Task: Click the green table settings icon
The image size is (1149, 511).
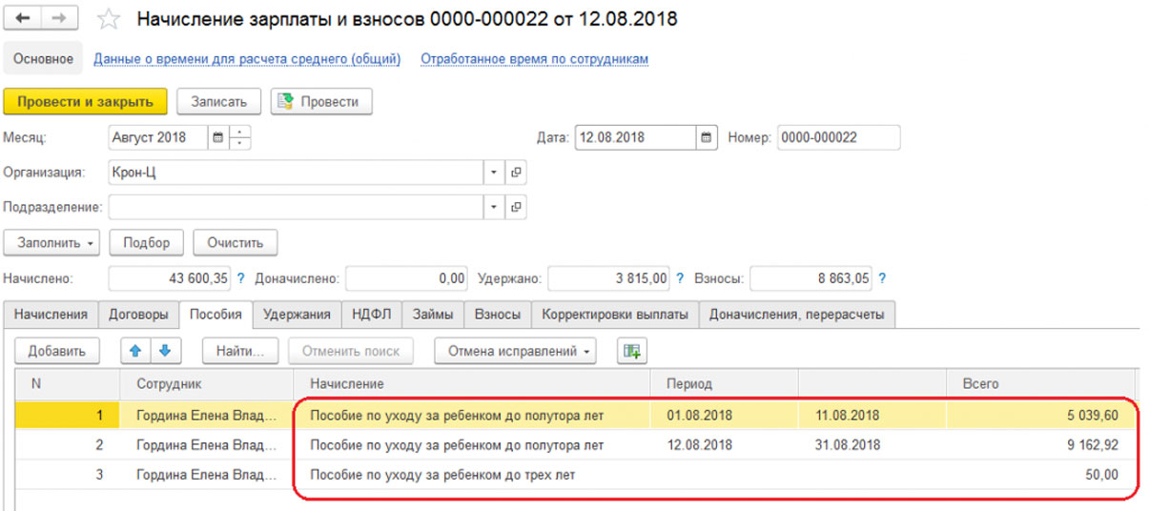Action: pyautogui.click(x=631, y=351)
